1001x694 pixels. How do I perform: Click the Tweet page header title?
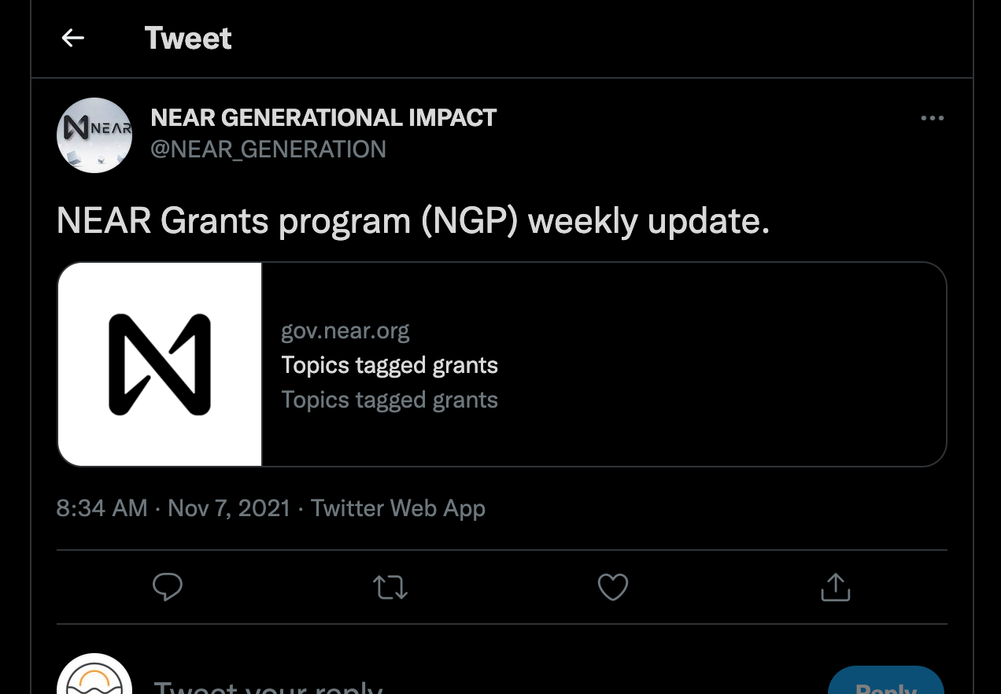pyautogui.click(x=188, y=38)
